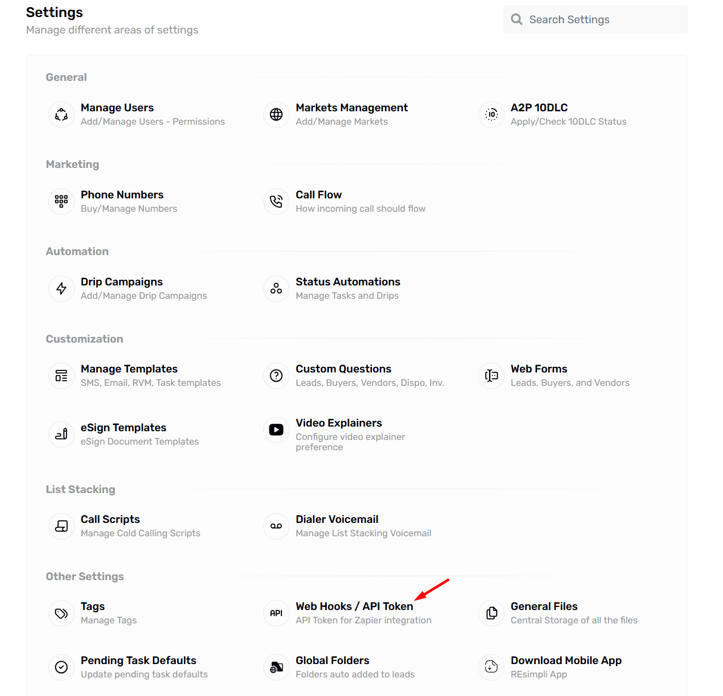Go to Custom Questions
Screen dimensions: 723x696
click(343, 369)
